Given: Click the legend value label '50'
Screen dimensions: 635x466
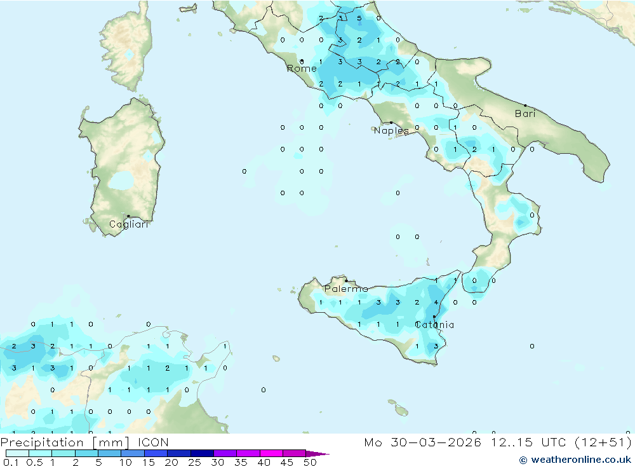Looking at the screenshot, I should (x=310, y=462).
